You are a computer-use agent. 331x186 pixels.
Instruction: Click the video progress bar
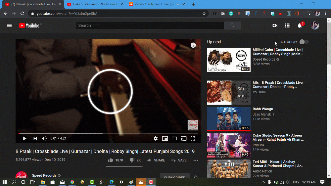coord(108,133)
